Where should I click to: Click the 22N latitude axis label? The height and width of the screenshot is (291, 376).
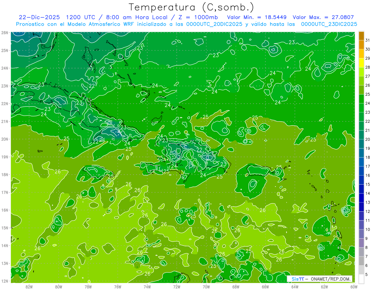[4, 104]
